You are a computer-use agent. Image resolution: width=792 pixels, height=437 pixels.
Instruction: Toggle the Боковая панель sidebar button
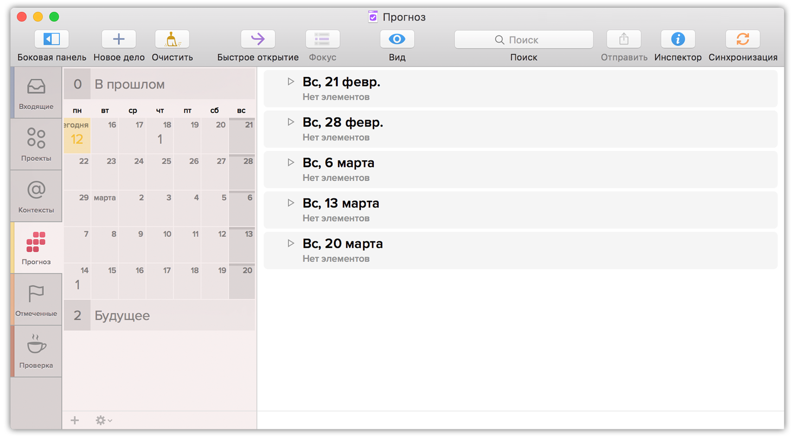tap(51, 39)
